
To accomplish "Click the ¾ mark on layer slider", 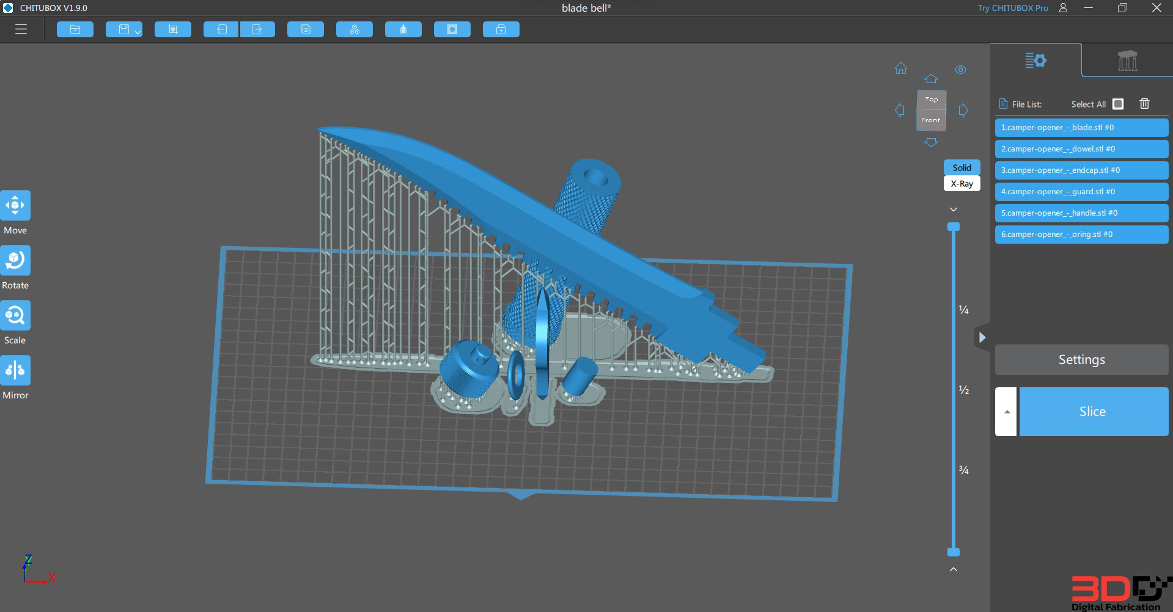I will point(964,470).
